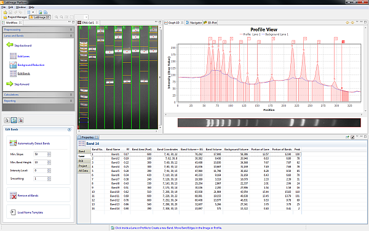This screenshot has width=369, height=231.
Task: Click the yellow next lane arrow icon
Action: [352, 23]
